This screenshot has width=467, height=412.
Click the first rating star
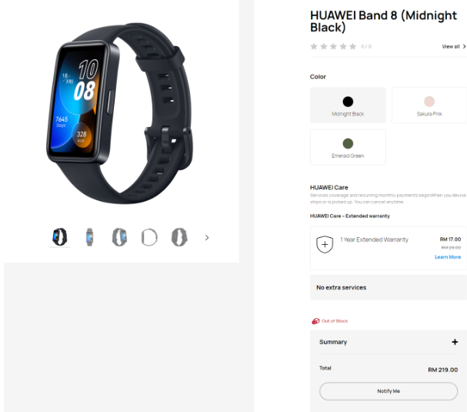[314, 46]
